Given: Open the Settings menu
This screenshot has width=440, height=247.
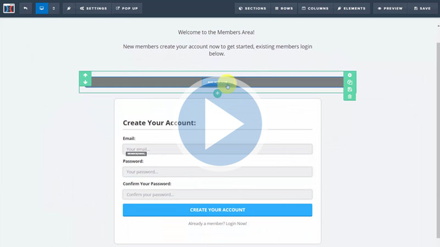Looking at the screenshot, I should pyautogui.click(x=93, y=8).
